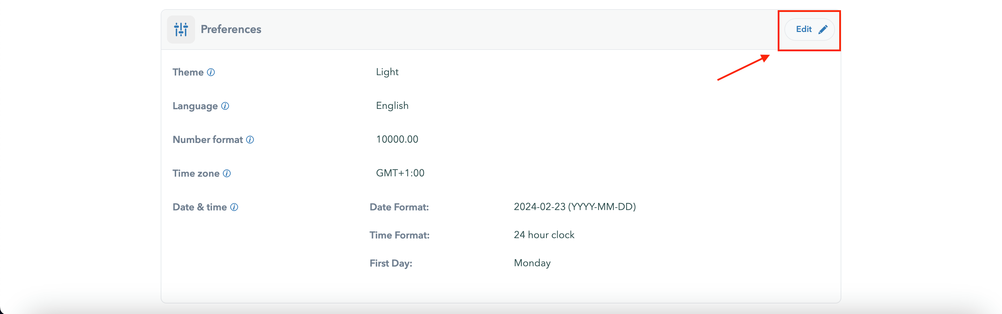Screen dimensions: 1002x314
Task: Click the 24 hour clock value
Action: [x=544, y=235]
